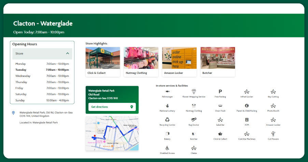Click the Parent & Child Parking icon
The width and height of the screenshot is (308, 162).
[247, 106]
